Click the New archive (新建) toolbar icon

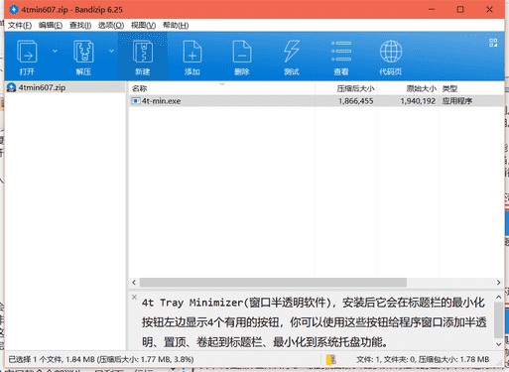(x=143, y=52)
